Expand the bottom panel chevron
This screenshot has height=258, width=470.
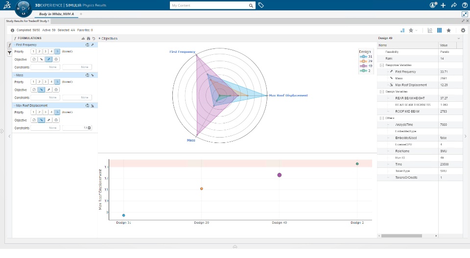point(235,247)
